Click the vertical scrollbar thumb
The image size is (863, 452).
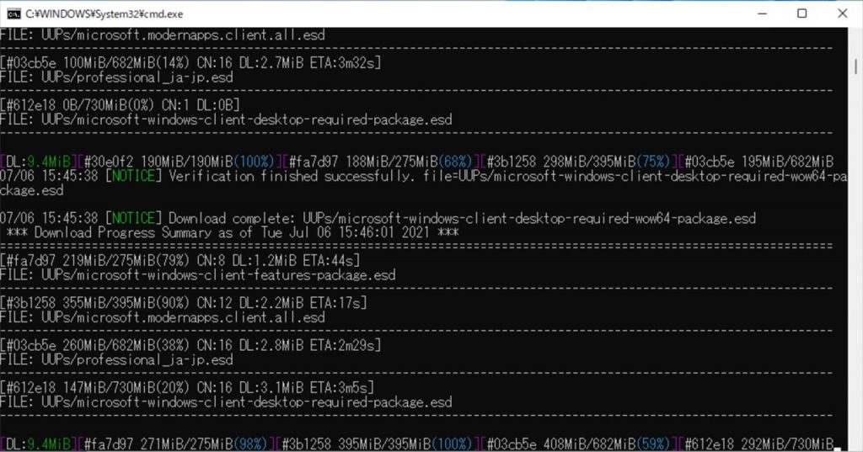[x=856, y=66]
